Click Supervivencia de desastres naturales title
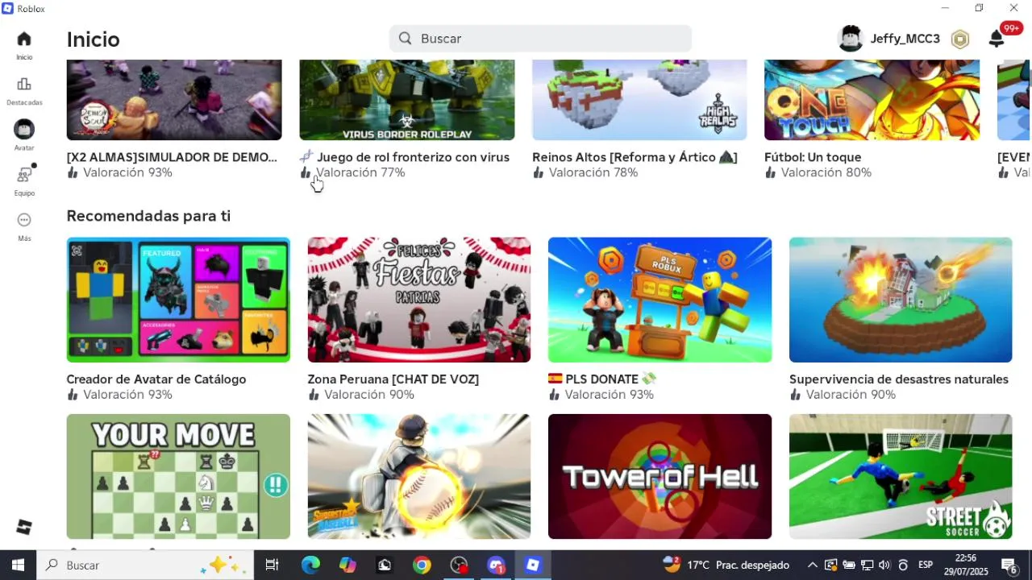 pyautogui.click(x=899, y=379)
